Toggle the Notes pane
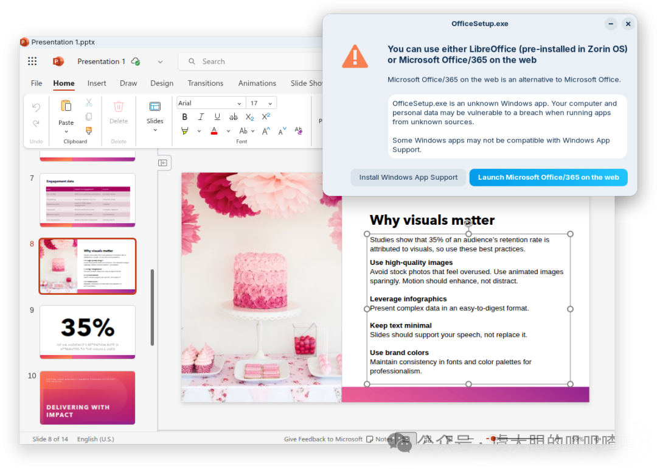Image resolution: width=657 pixels, height=469 pixels. point(378,439)
